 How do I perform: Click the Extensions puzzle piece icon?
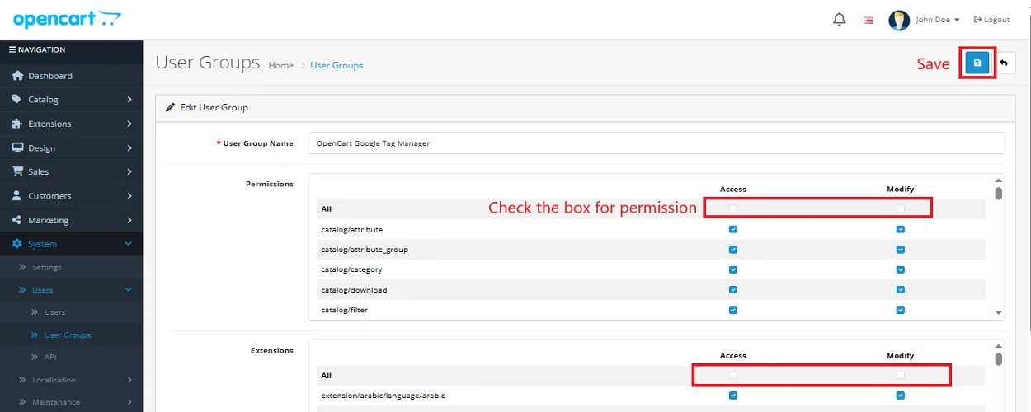pyautogui.click(x=17, y=124)
